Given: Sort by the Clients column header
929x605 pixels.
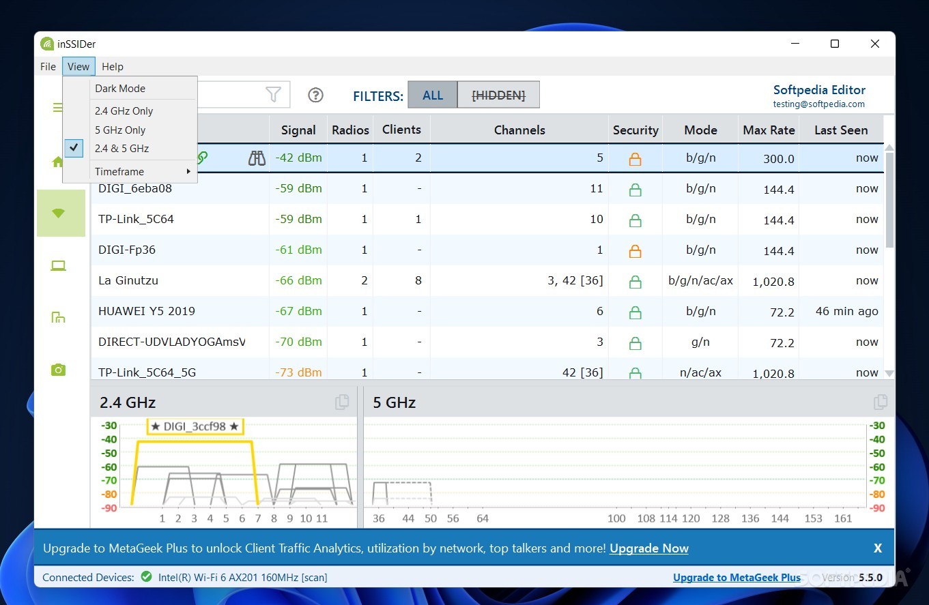Looking at the screenshot, I should tap(401, 130).
